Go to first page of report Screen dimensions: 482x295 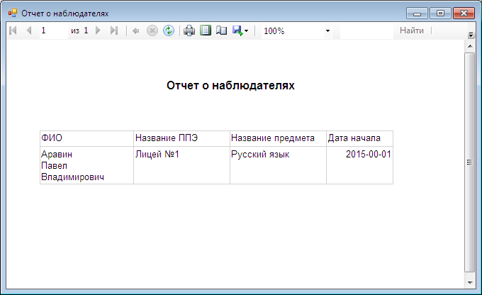click(x=13, y=30)
